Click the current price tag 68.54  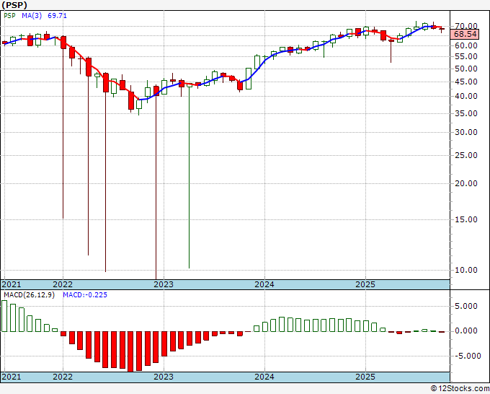click(x=465, y=34)
